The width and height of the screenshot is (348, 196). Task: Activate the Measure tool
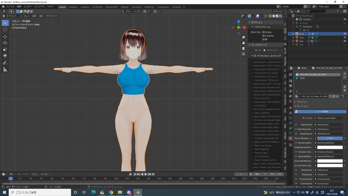click(5, 69)
